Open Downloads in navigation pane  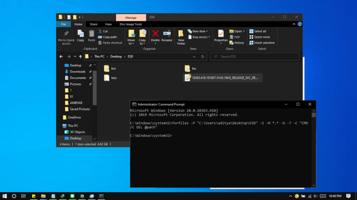pos(77,72)
